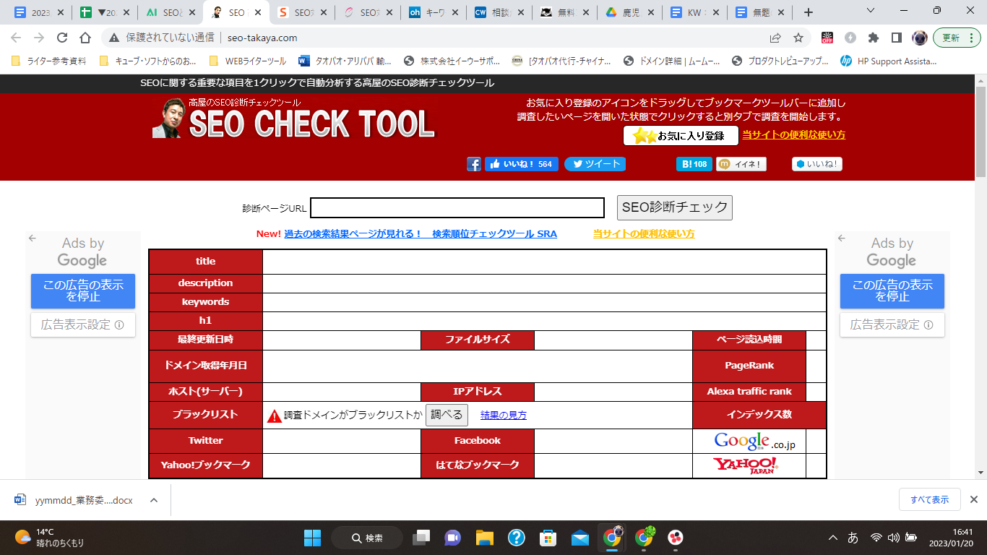
Task: Open the side panel icon in Chrome
Action: point(897,38)
